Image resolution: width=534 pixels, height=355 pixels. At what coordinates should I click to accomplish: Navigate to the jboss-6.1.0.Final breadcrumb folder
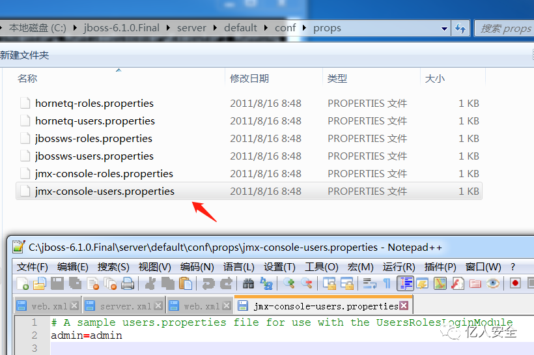(122, 28)
